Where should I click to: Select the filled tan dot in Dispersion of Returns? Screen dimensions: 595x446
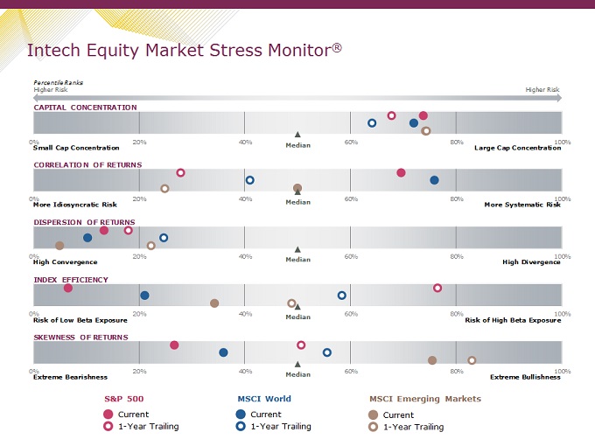59,246
